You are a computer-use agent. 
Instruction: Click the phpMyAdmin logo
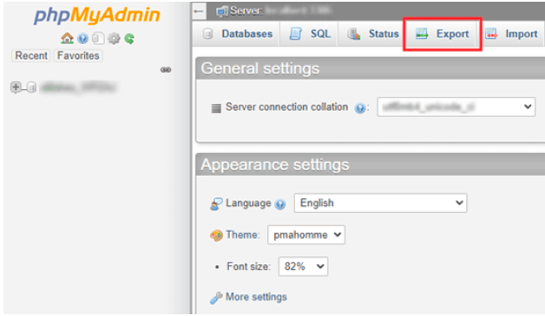[97, 16]
